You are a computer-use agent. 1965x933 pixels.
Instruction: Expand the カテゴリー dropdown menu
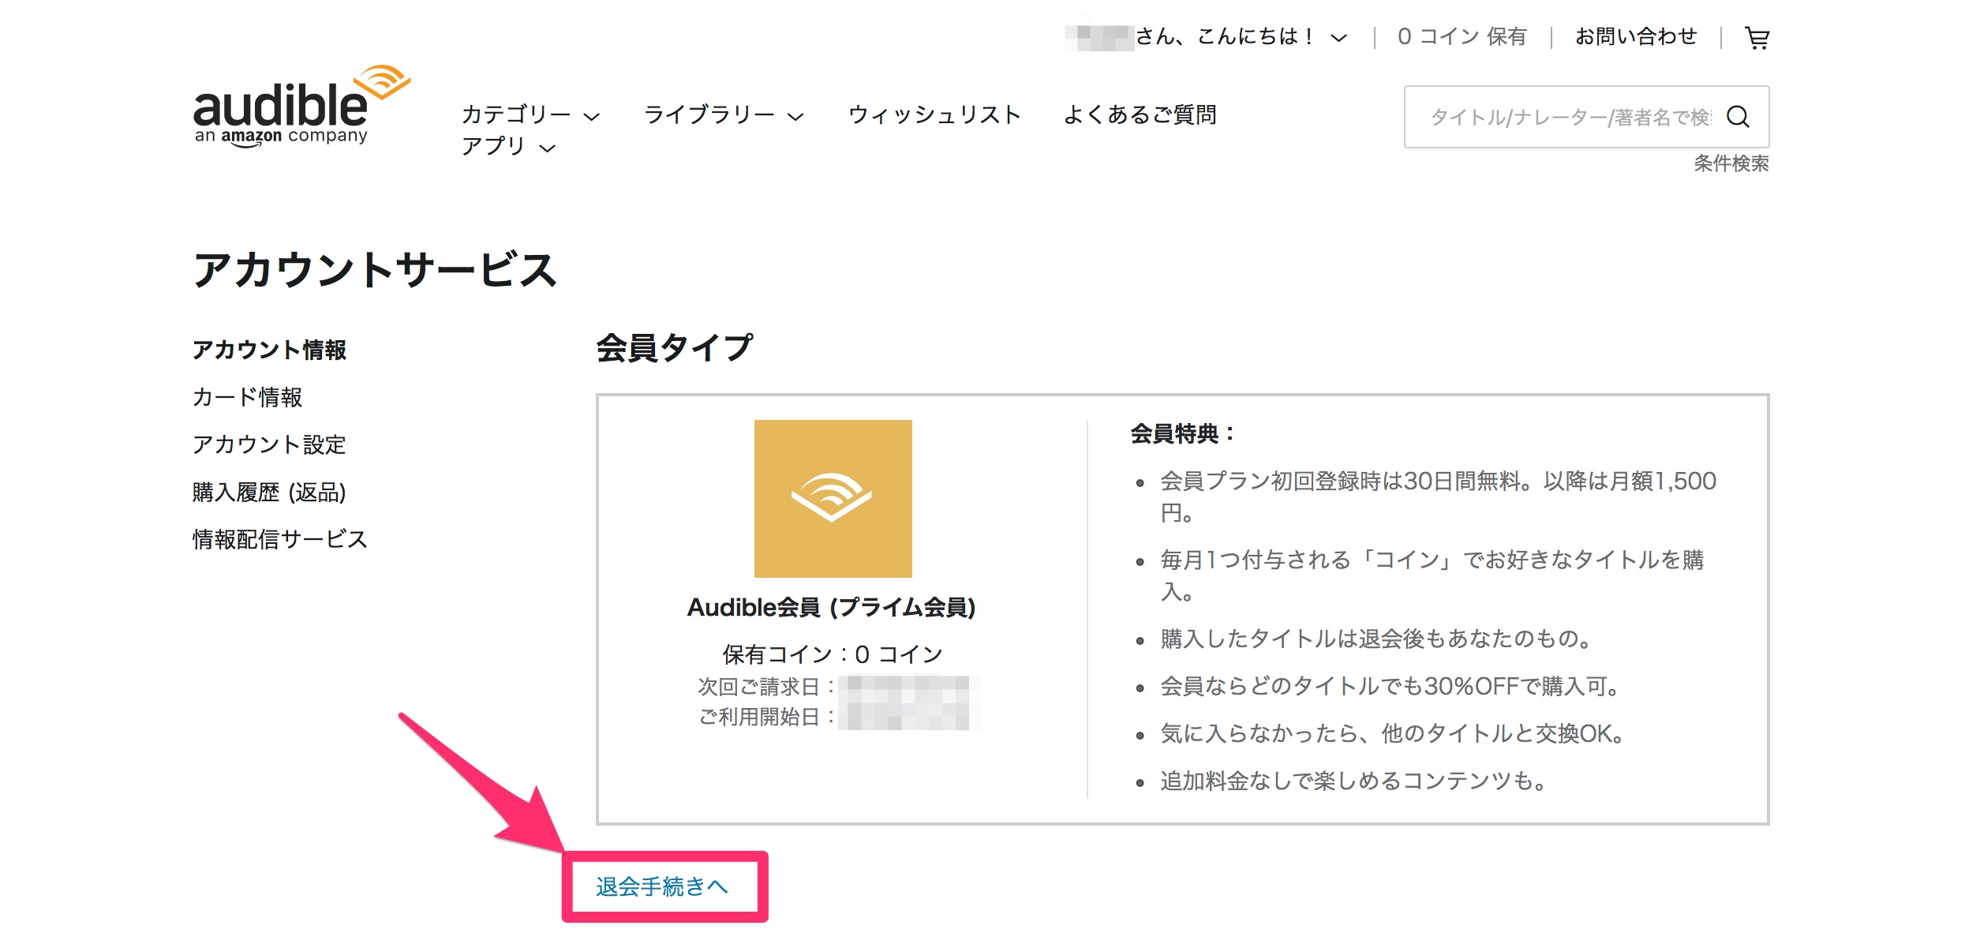[x=530, y=115]
